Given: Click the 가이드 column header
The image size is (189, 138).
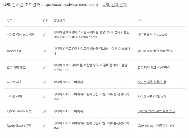Looking at the screenshot, I should [142, 20].
